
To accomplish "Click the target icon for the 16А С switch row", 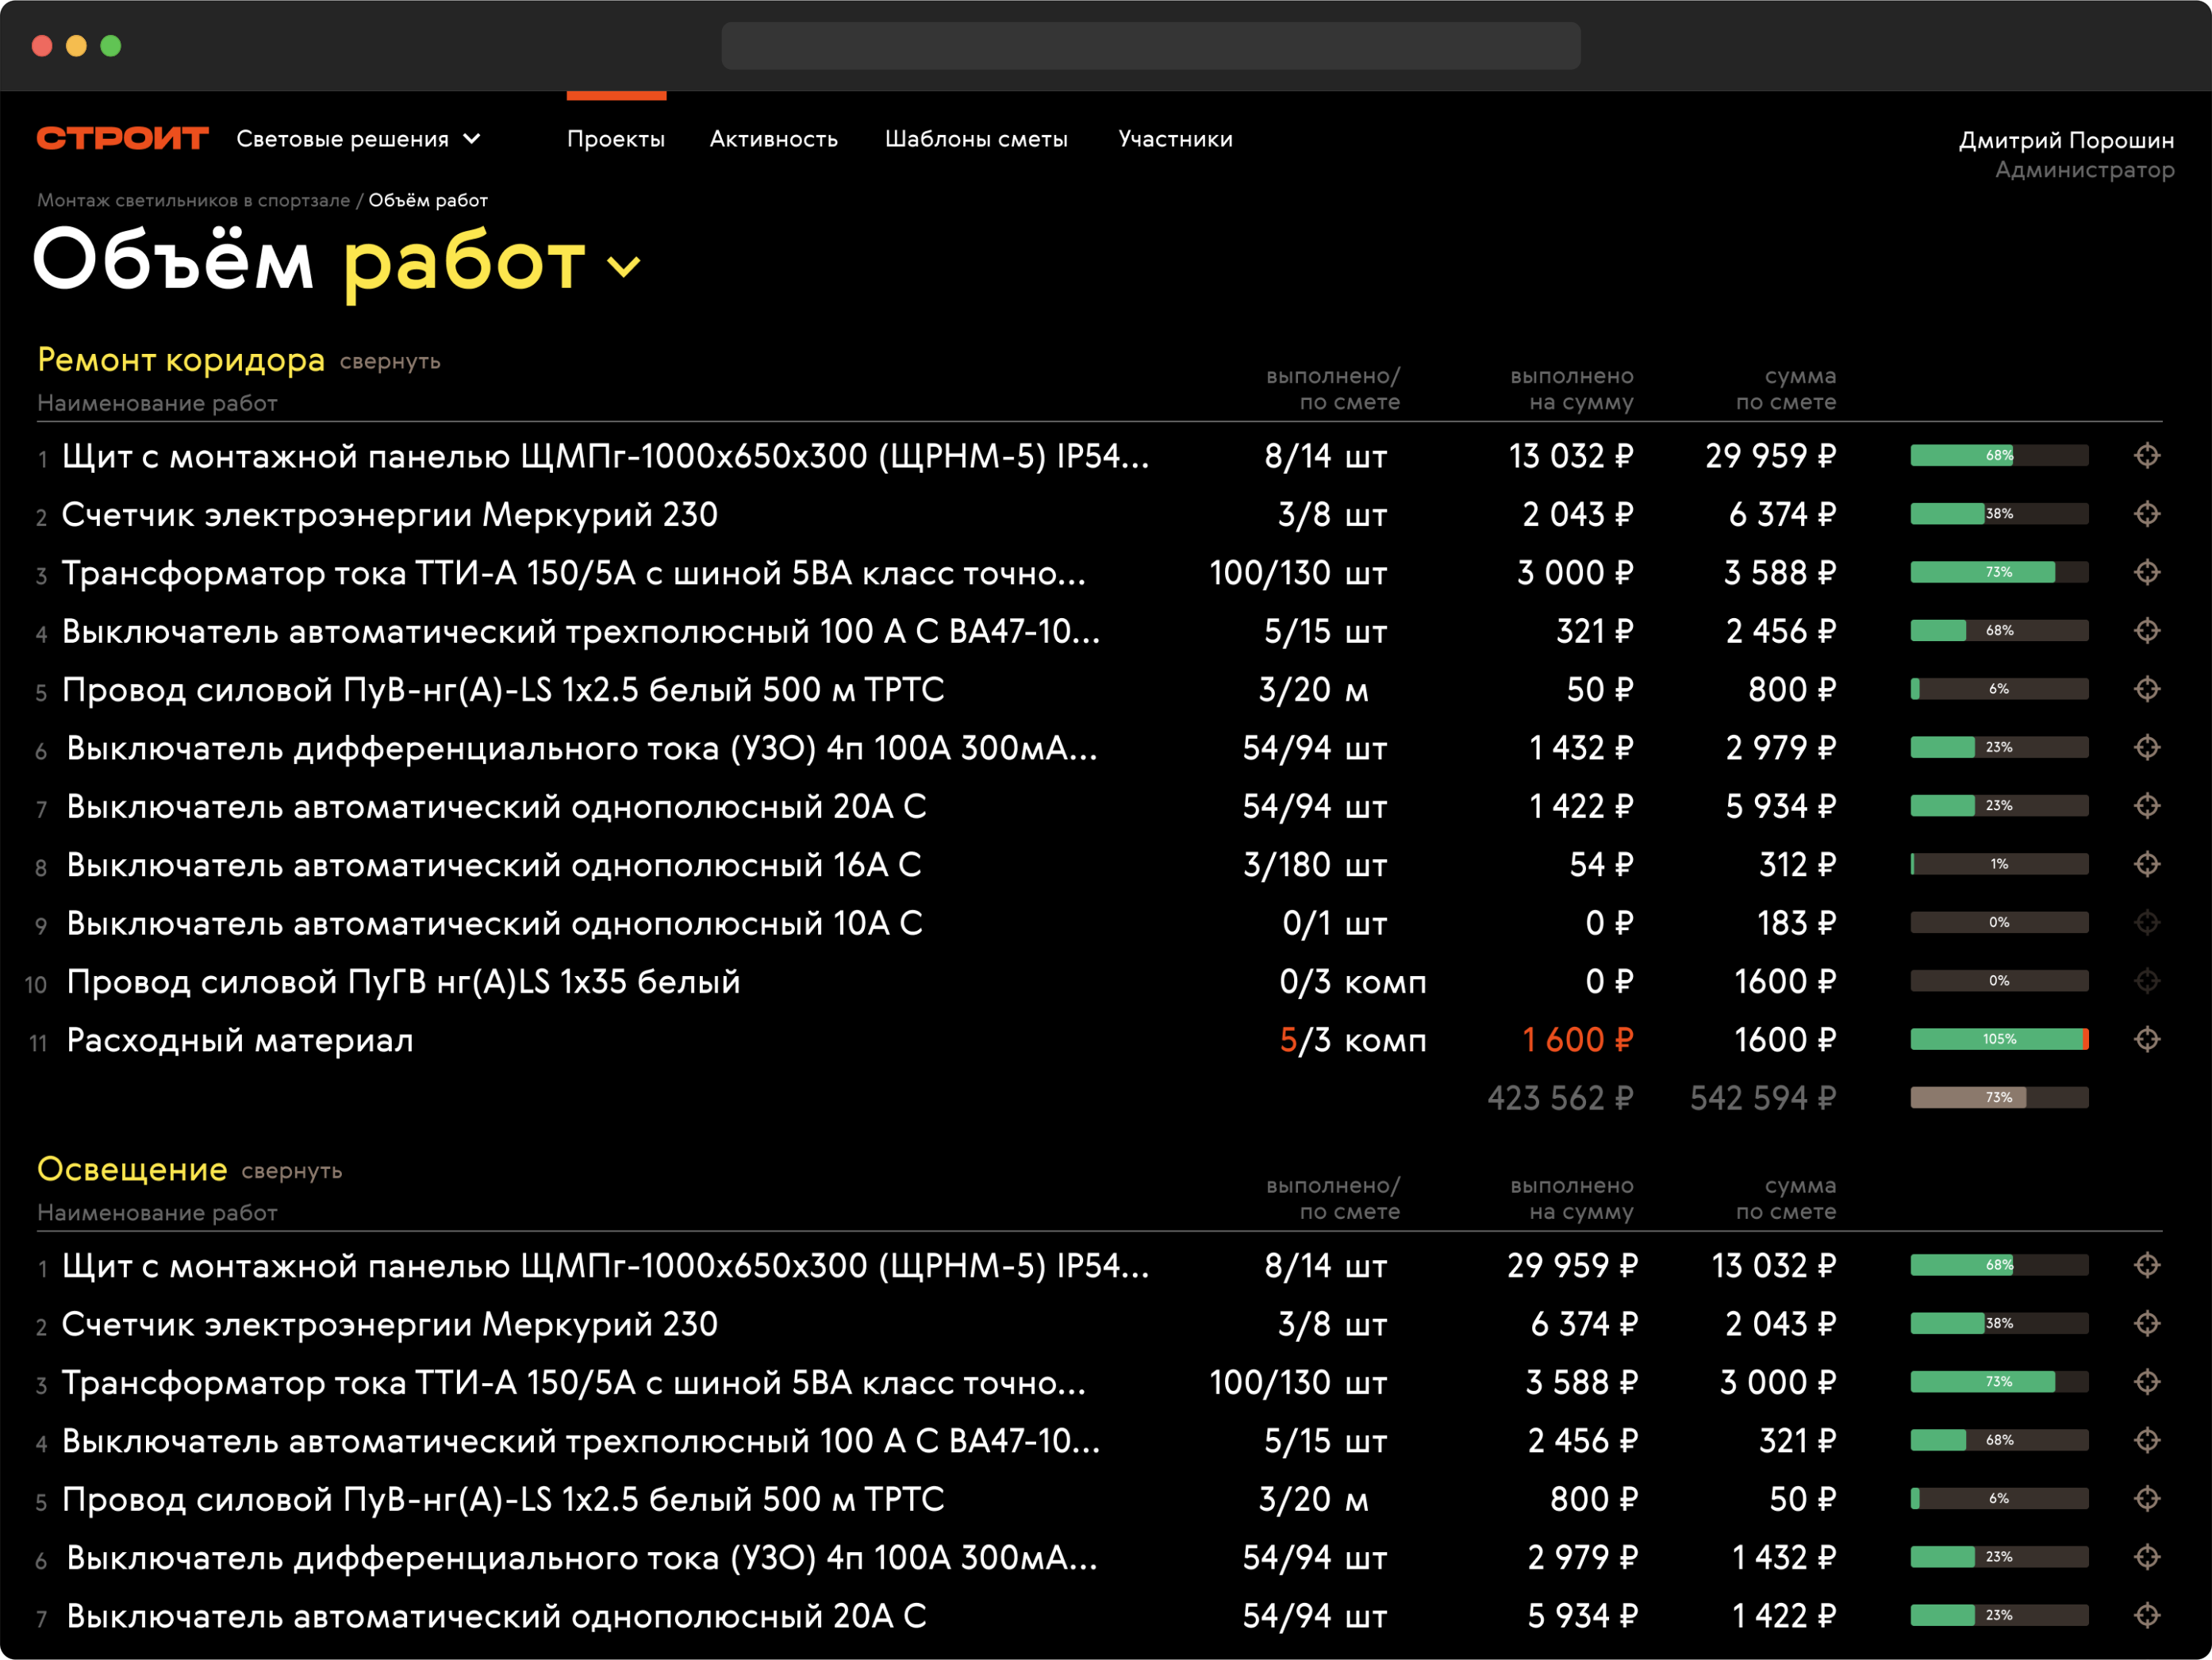I will coord(2146,864).
